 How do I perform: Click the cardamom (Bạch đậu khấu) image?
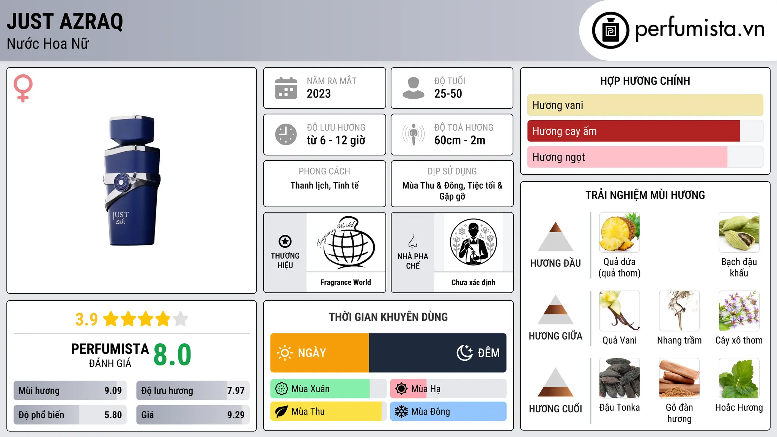[739, 233]
